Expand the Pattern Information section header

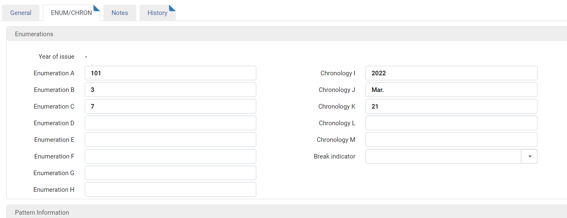(x=287, y=212)
